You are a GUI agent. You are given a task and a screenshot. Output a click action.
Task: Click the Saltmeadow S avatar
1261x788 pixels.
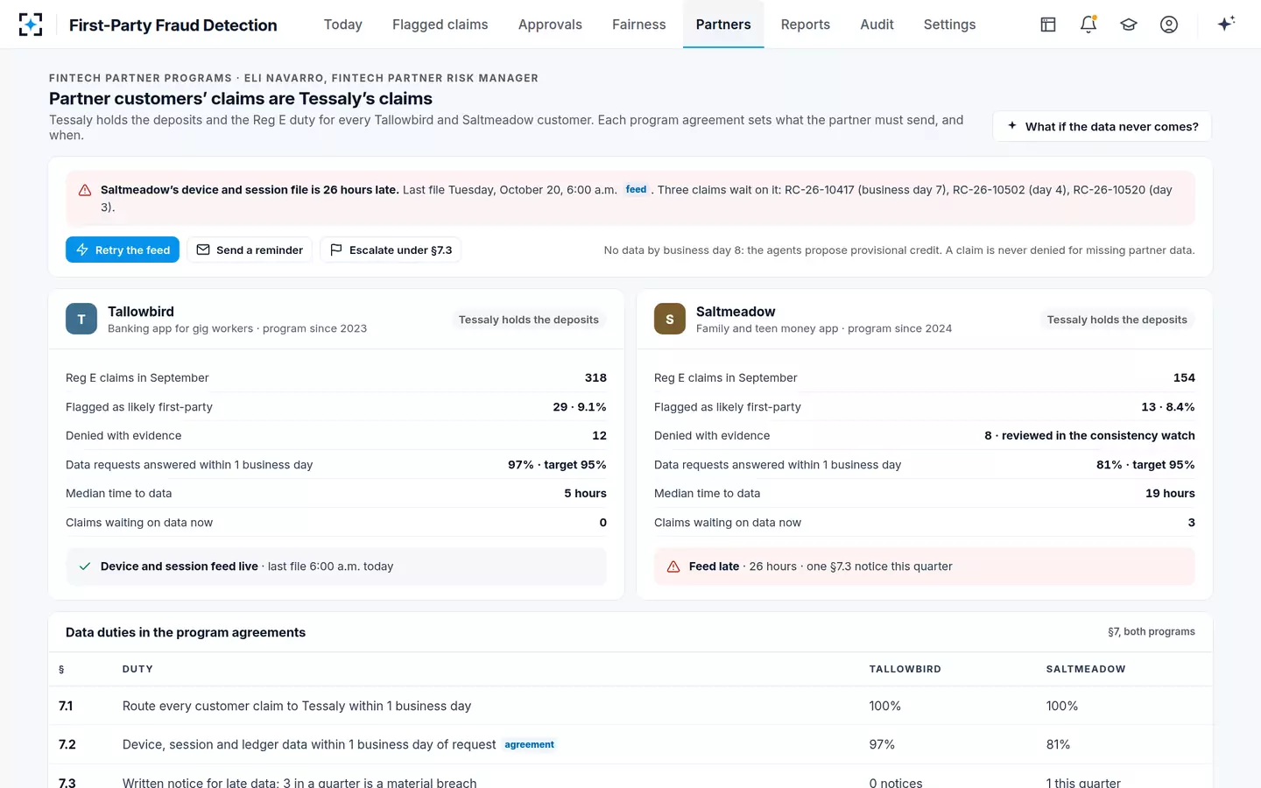[x=670, y=319]
